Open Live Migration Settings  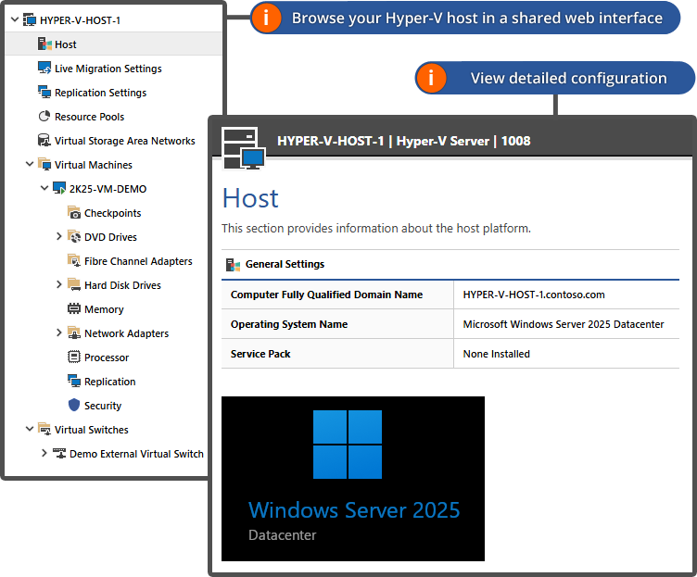(x=108, y=69)
